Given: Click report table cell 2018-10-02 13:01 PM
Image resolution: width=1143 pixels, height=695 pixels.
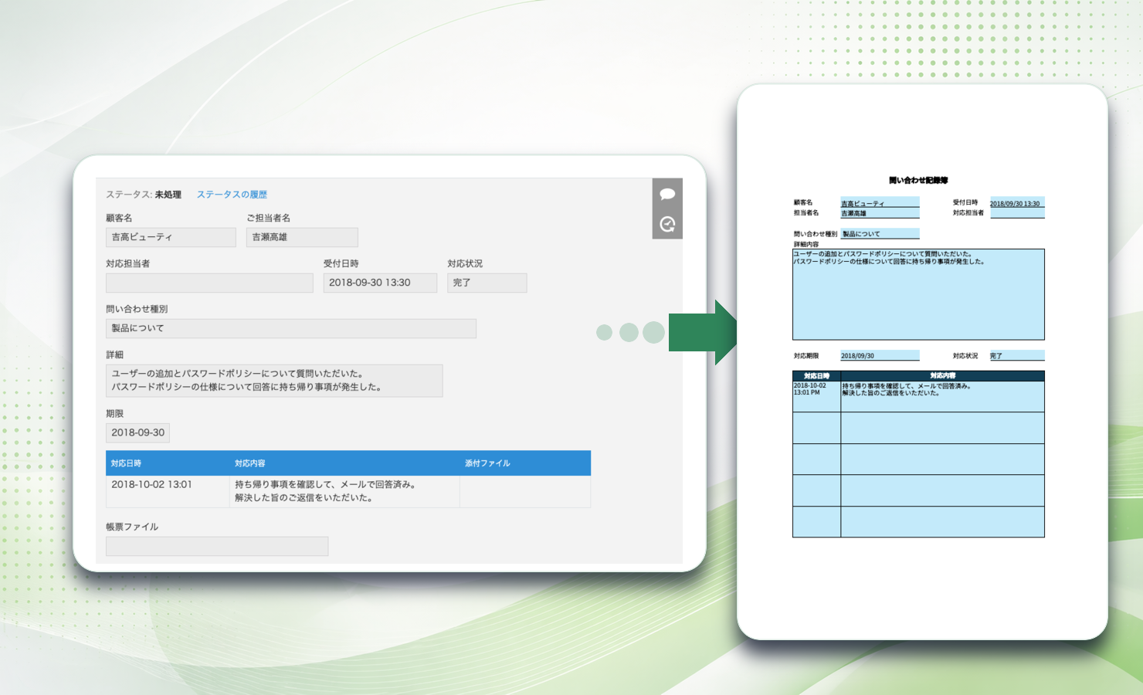Looking at the screenshot, I should 816,396.
